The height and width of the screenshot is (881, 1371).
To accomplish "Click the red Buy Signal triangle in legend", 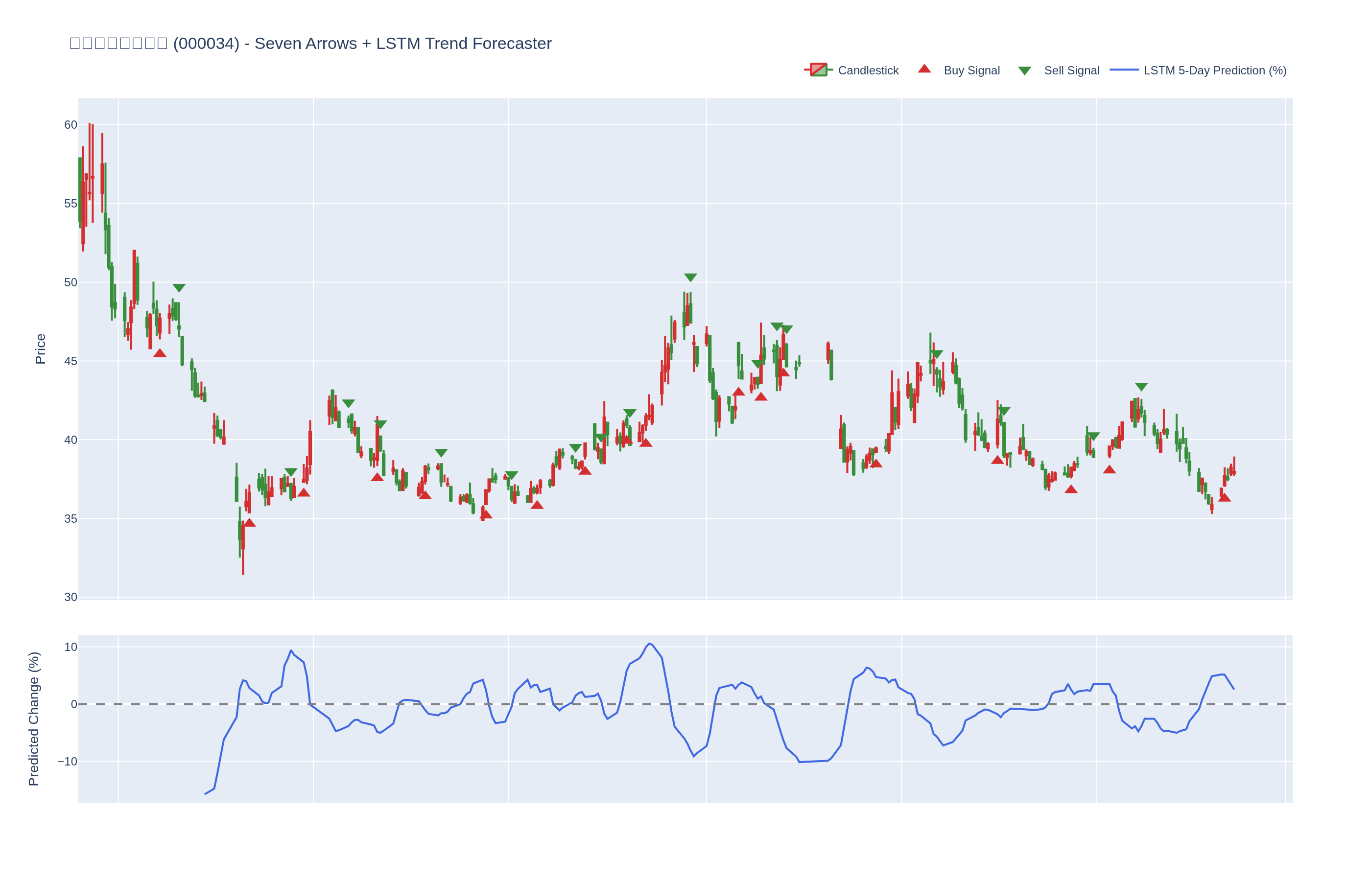I will pyautogui.click(x=924, y=69).
